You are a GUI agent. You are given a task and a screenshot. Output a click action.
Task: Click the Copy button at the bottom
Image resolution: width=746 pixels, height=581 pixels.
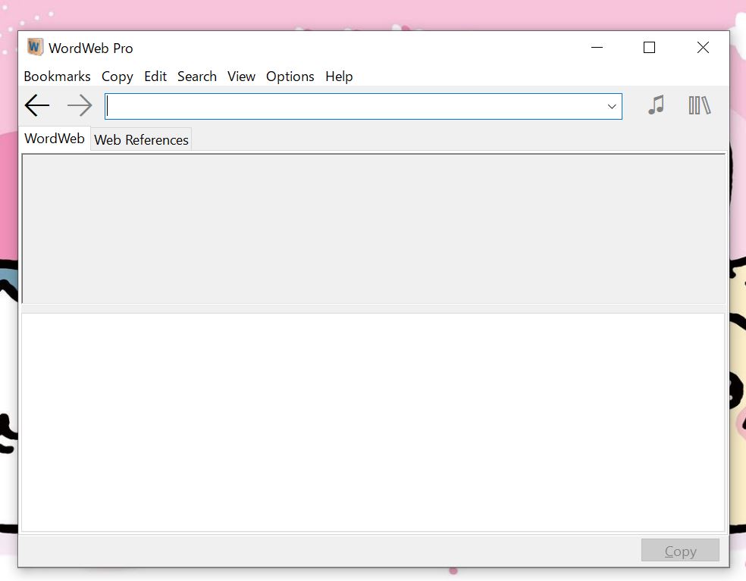pos(680,551)
